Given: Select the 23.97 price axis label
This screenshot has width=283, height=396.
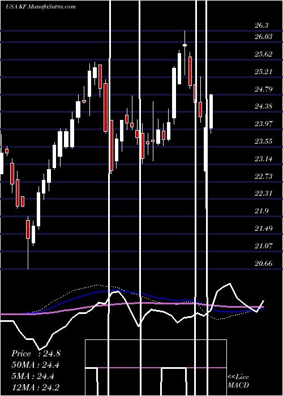Looking at the screenshot, I should pyautogui.click(x=264, y=124).
